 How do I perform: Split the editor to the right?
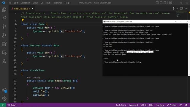point(181,8)
